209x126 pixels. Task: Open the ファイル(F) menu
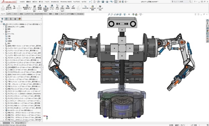22,2
